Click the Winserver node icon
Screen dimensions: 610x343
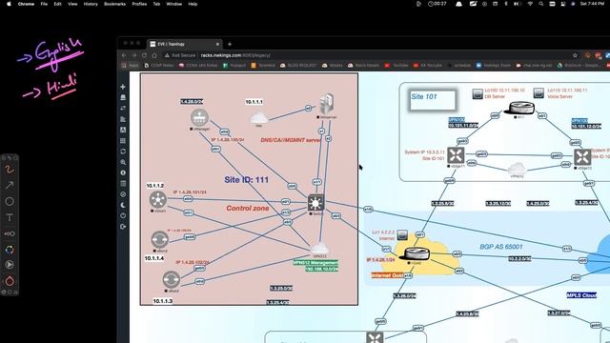[x=326, y=104]
